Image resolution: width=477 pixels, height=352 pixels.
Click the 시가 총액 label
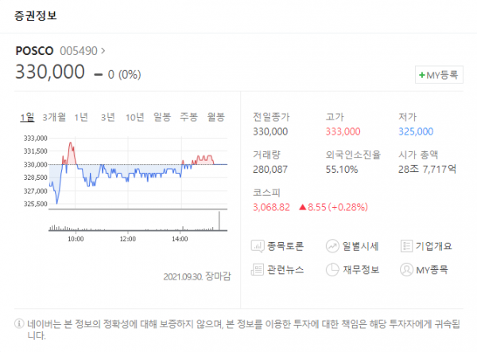418,154
